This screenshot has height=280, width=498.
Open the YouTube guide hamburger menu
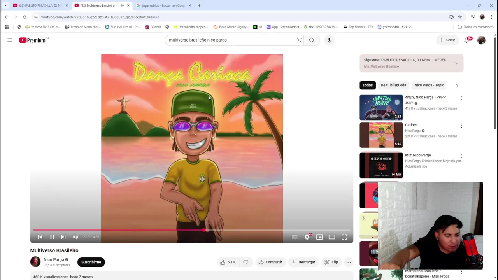pyautogui.click(x=10, y=40)
